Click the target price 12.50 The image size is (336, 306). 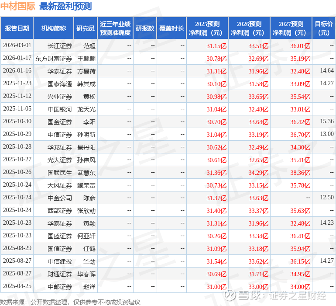[x=327, y=197]
